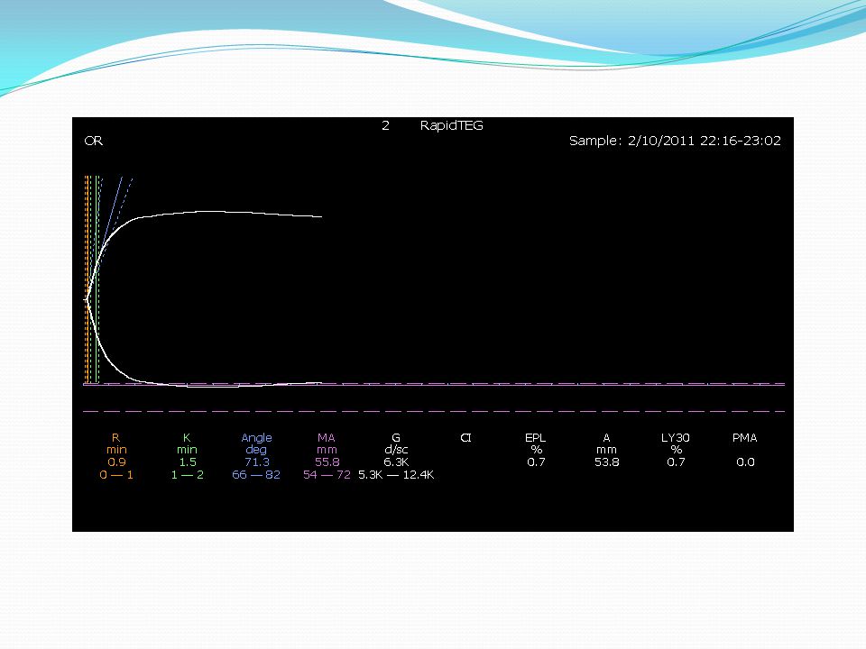Select the G value 6.3K
The height and width of the screenshot is (649, 866).
click(396, 462)
